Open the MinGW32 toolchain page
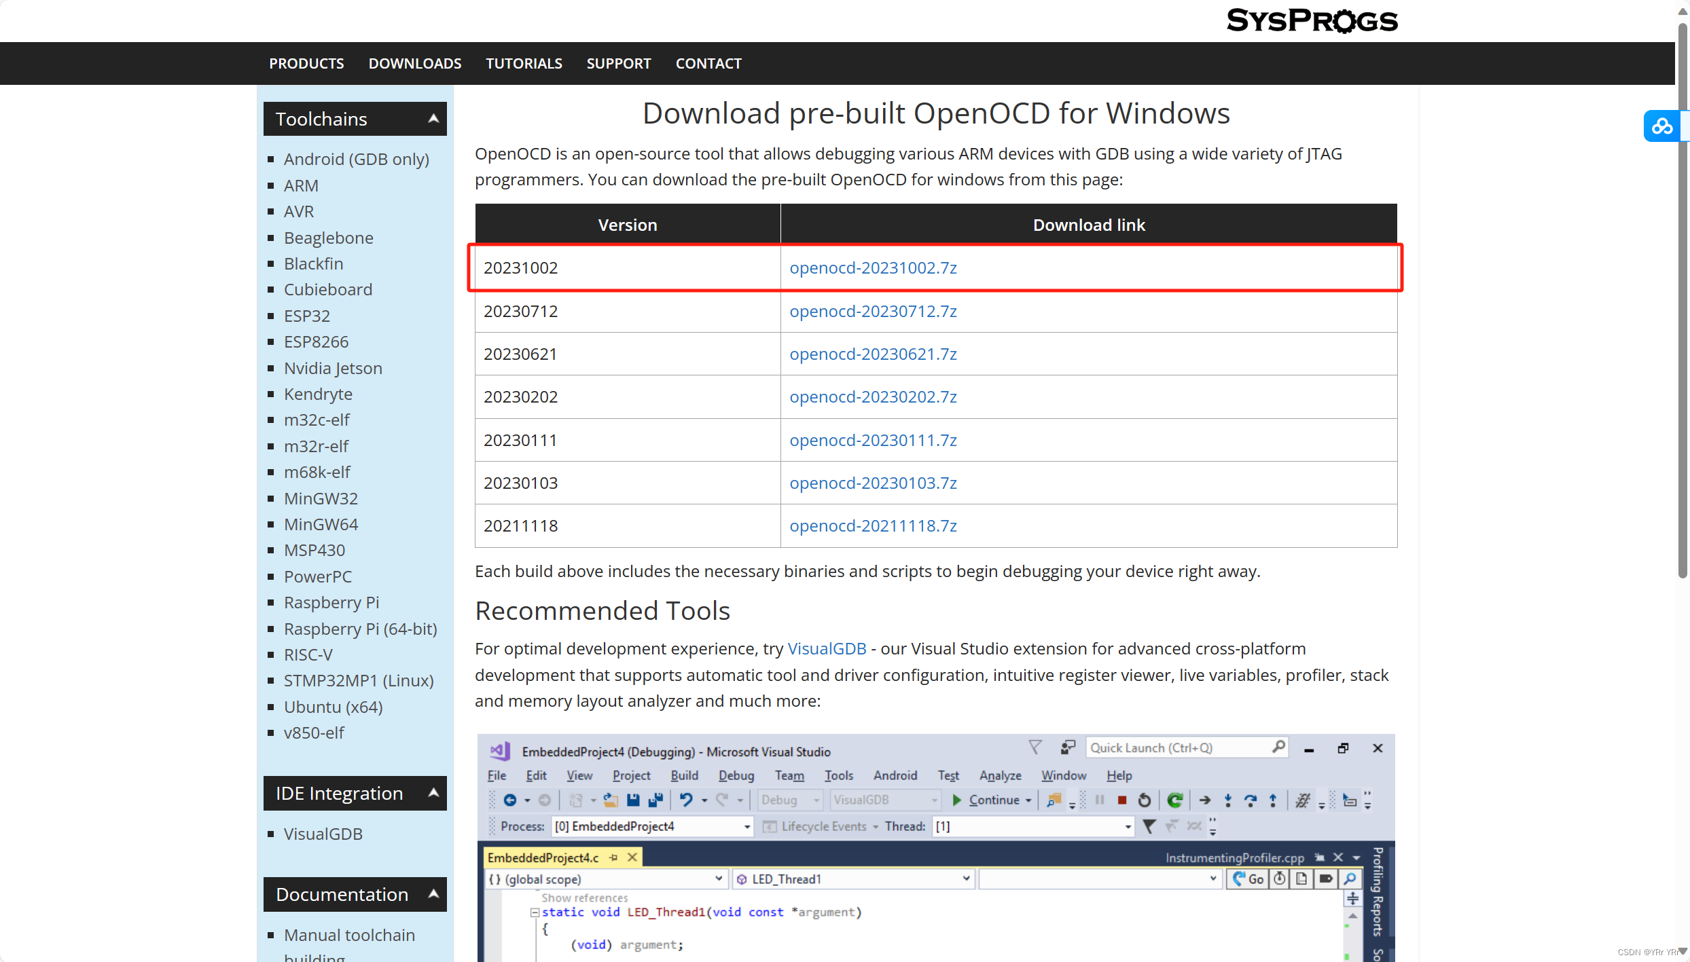The image size is (1690, 962). (321, 498)
